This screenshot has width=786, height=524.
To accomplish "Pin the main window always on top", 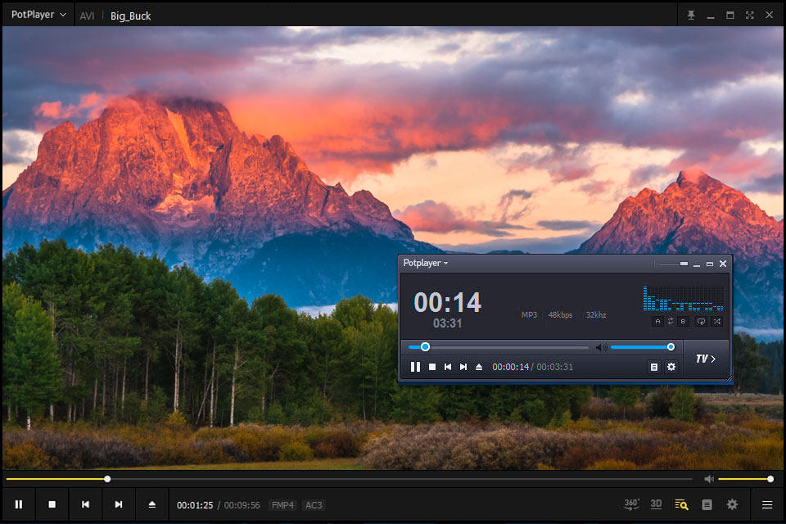I will tap(691, 16).
